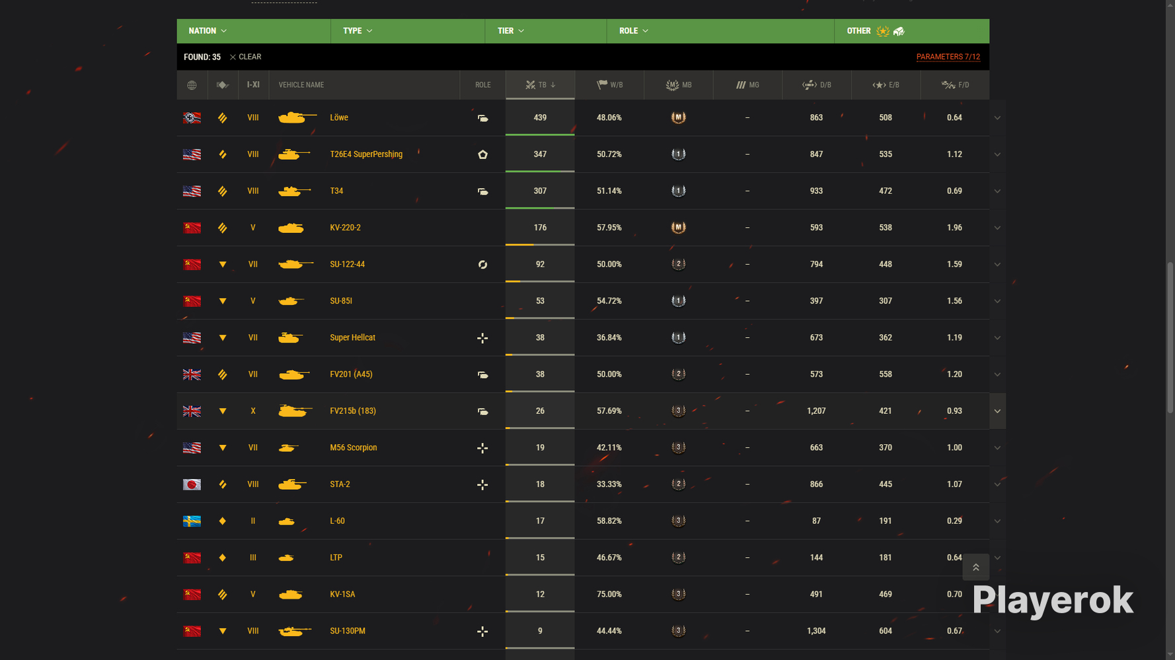Expand the T34 row details

point(997,191)
